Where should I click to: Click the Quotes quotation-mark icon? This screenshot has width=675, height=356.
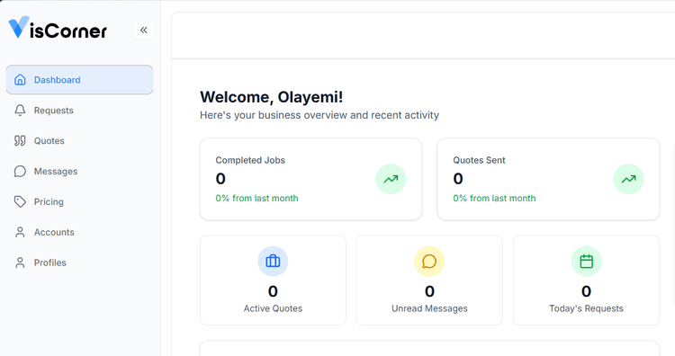(20, 140)
